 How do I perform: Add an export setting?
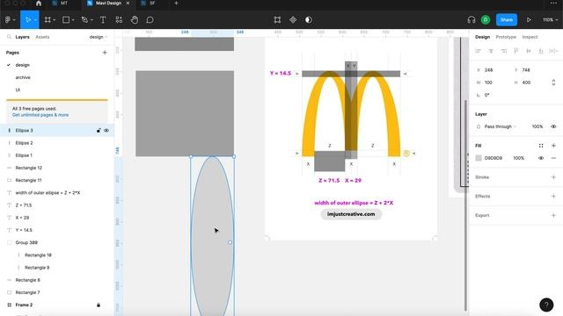click(553, 215)
